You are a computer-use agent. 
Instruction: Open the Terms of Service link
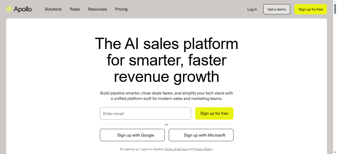pyautogui.click(x=176, y=149)
